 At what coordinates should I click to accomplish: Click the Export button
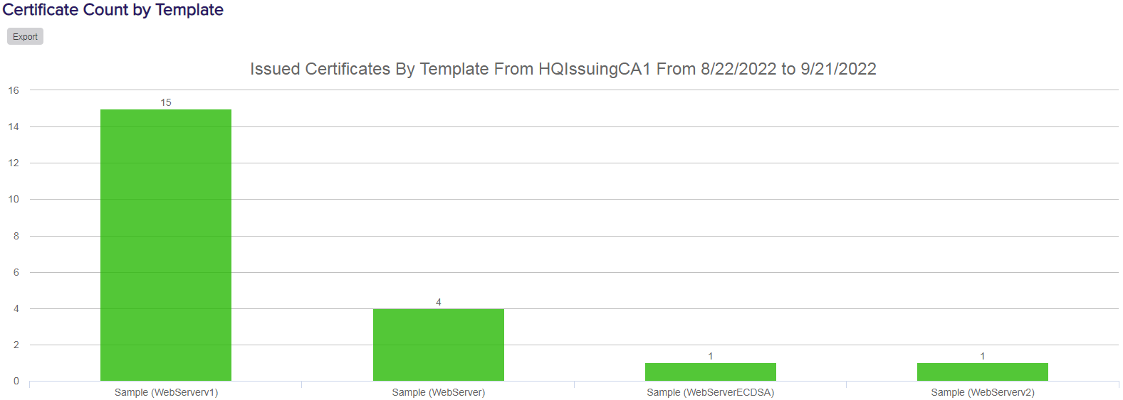(25, 36)
